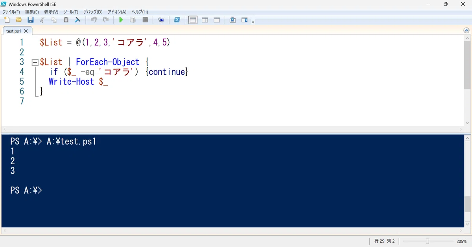Open the アドオン(A) menu
The height and width of the screenshot is (247, 472).
117,12
